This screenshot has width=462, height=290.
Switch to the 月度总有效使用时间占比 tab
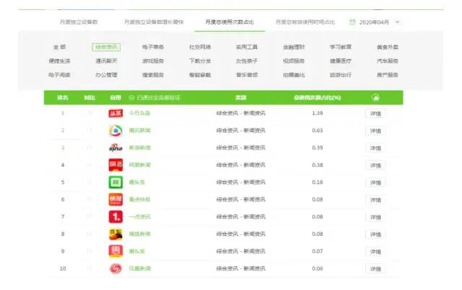pos(305,22)
